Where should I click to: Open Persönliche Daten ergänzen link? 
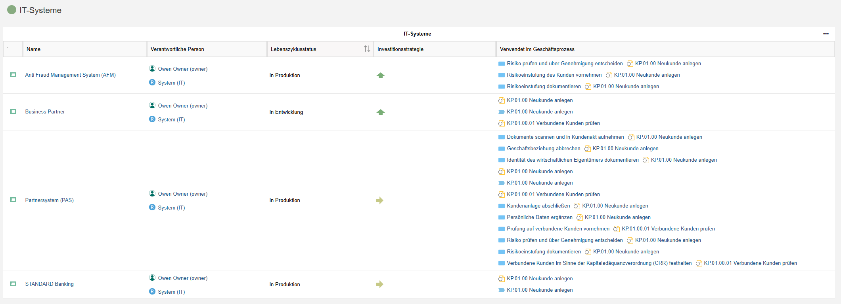540,217
